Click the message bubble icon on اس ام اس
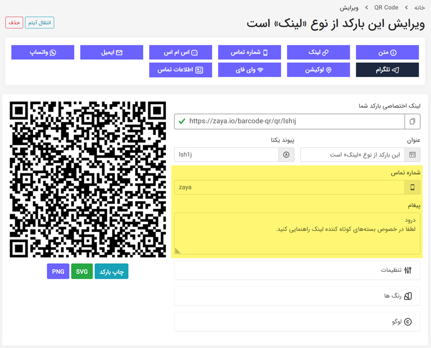The height and width of the screenshot is (348, 431). (194, 52)
